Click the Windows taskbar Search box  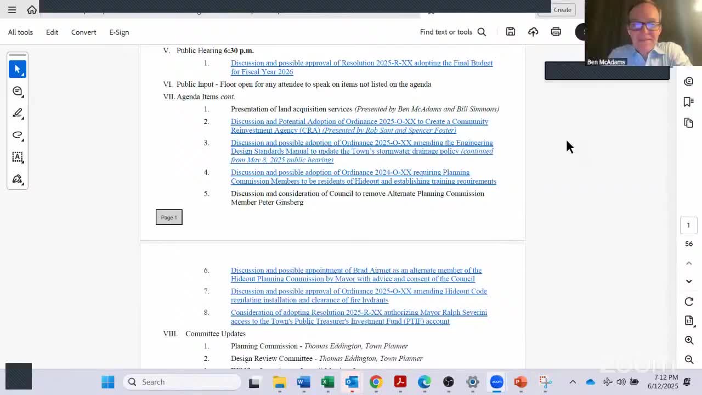coord(183,382)
